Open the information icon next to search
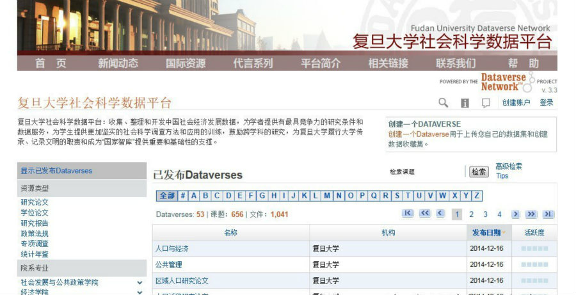Image resolution: width=576 pixels, height=295 pixels. (x=465, y=103)
